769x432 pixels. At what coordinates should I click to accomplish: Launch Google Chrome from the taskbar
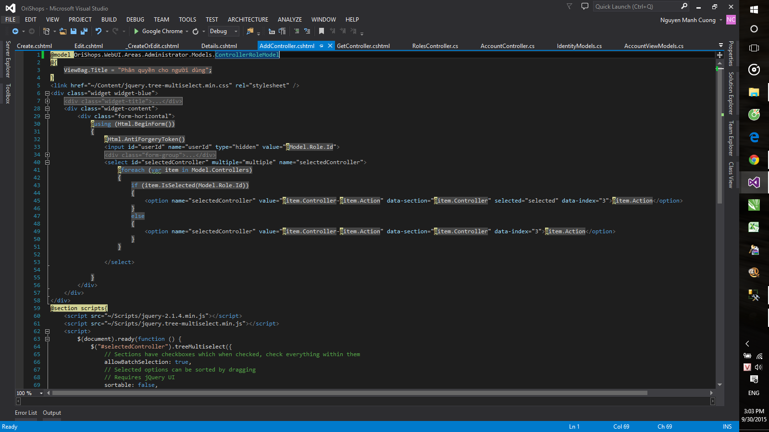pyautogui.click(x=754, y=160)
